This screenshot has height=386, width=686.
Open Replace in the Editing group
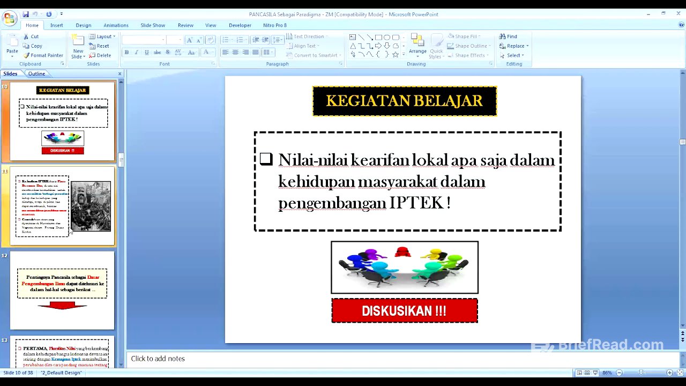click(x=513, y=46)
